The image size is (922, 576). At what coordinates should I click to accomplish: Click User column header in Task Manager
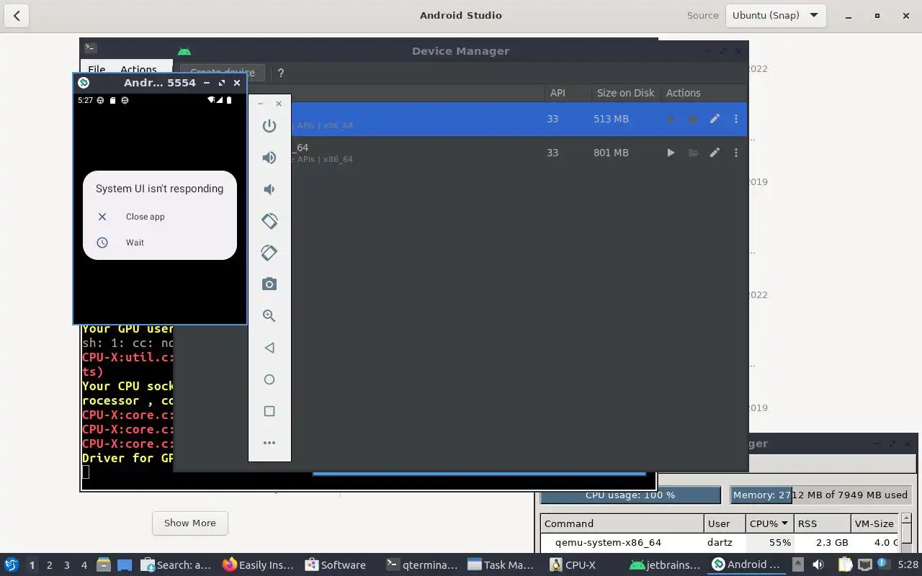click(725, 523)
